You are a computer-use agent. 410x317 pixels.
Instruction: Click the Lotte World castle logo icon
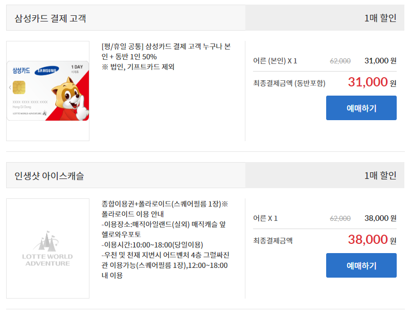tap(47, 240)
